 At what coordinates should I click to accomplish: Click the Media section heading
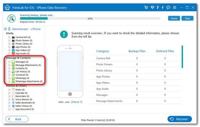pyautogui.click(x=10, y=33)
